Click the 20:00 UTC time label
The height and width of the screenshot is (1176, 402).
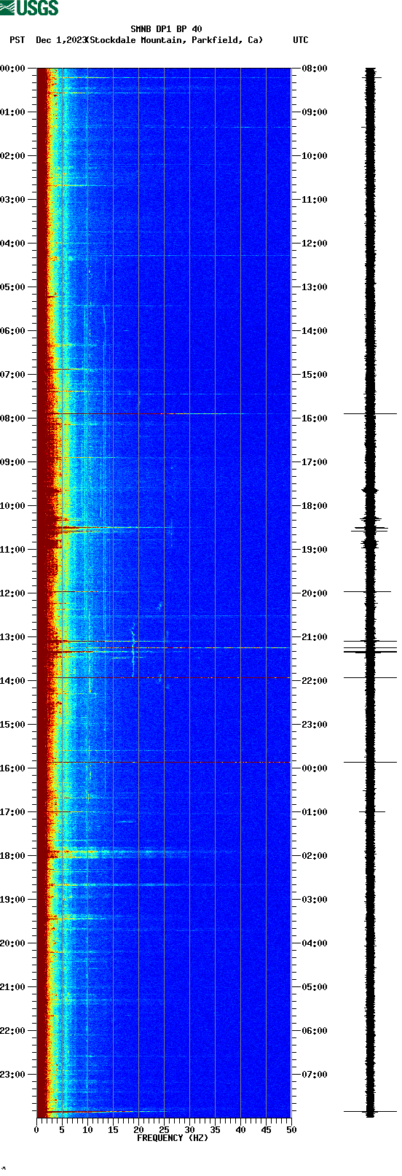[315, 593]
